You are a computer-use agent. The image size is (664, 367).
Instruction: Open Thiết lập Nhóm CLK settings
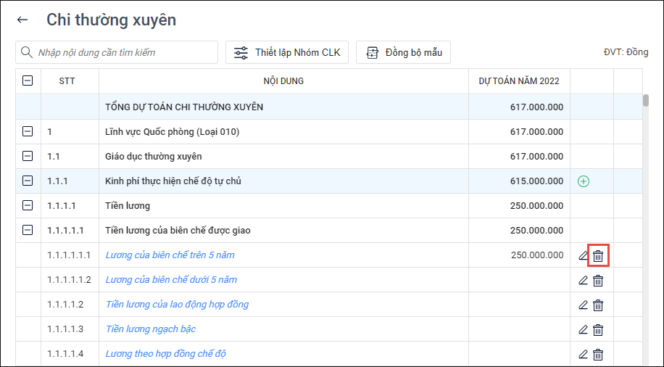point(288,52)
